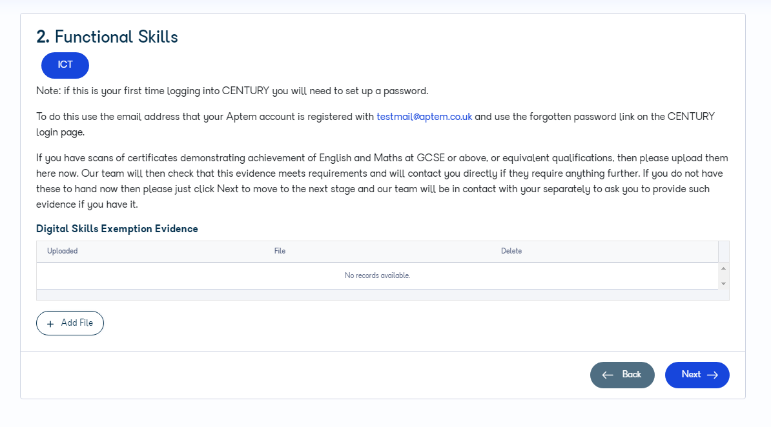Click the note about first time logging into CENTURY
This screenshot has height=427, width=771.
(x=232, y=91)
